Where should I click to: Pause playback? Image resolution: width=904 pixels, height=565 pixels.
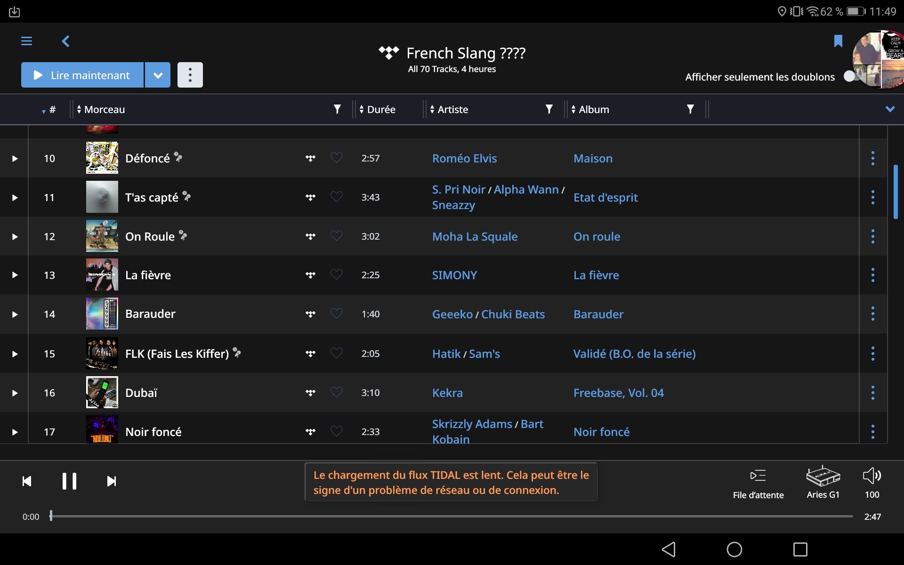pyautogui.click(x=69, y=481)
